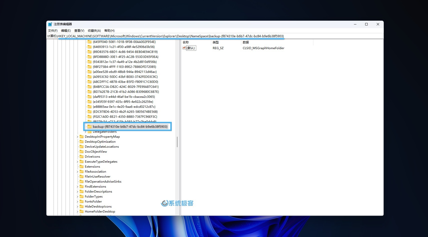
Task: Click the REG_SZ type cell
Action: pyautogui.click(x=218, y=48)
